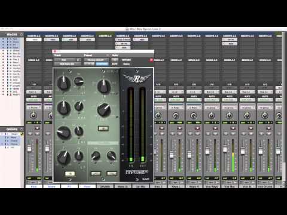287x215 pixels.
Task: Click the plugin target button (red)
Action: [x=151, y=60]
